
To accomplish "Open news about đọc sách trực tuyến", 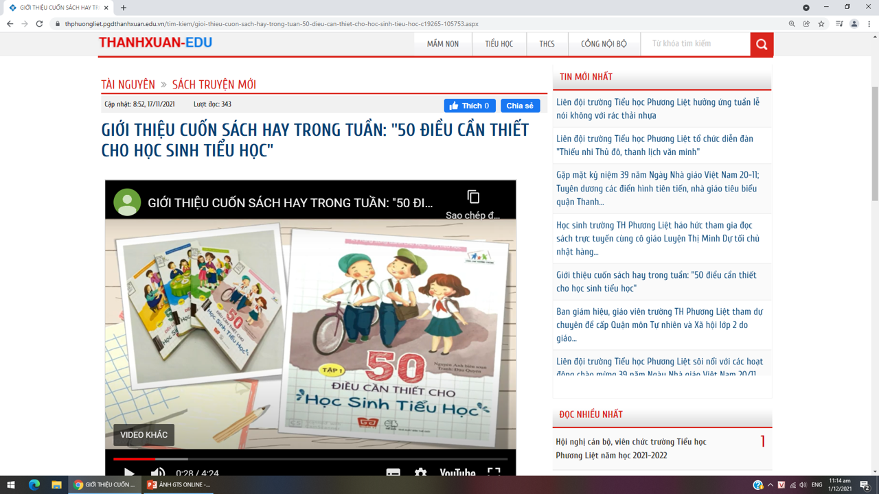I will [658, 239].
